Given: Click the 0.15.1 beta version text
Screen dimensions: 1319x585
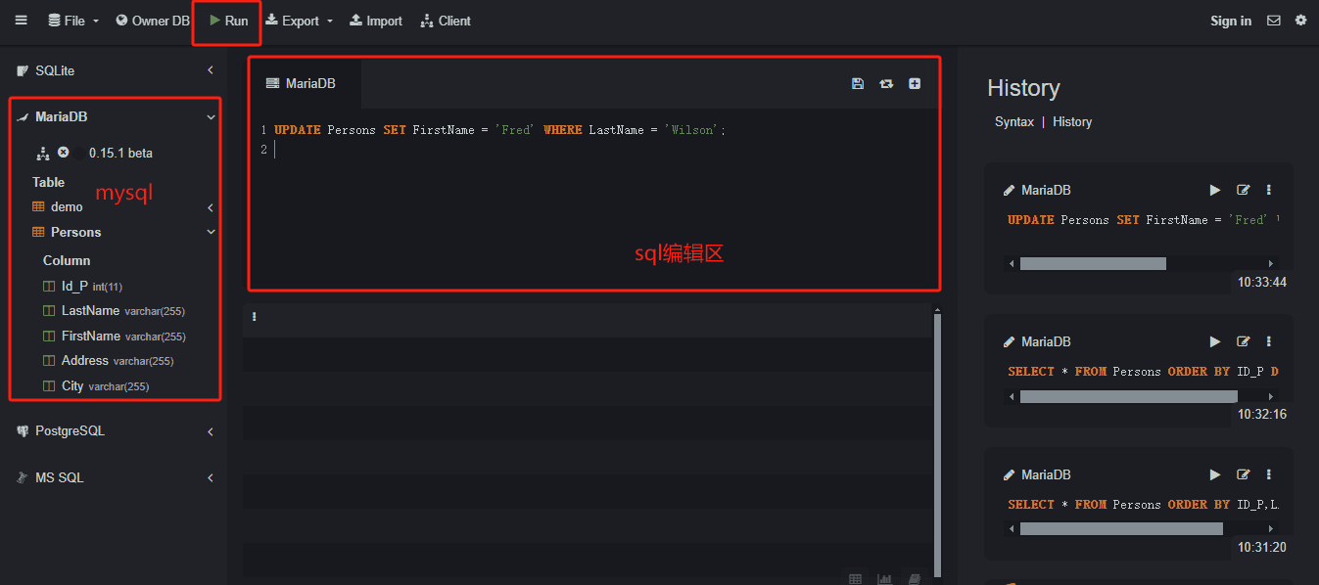Looking at the screenshot, I should pos(120,153).
